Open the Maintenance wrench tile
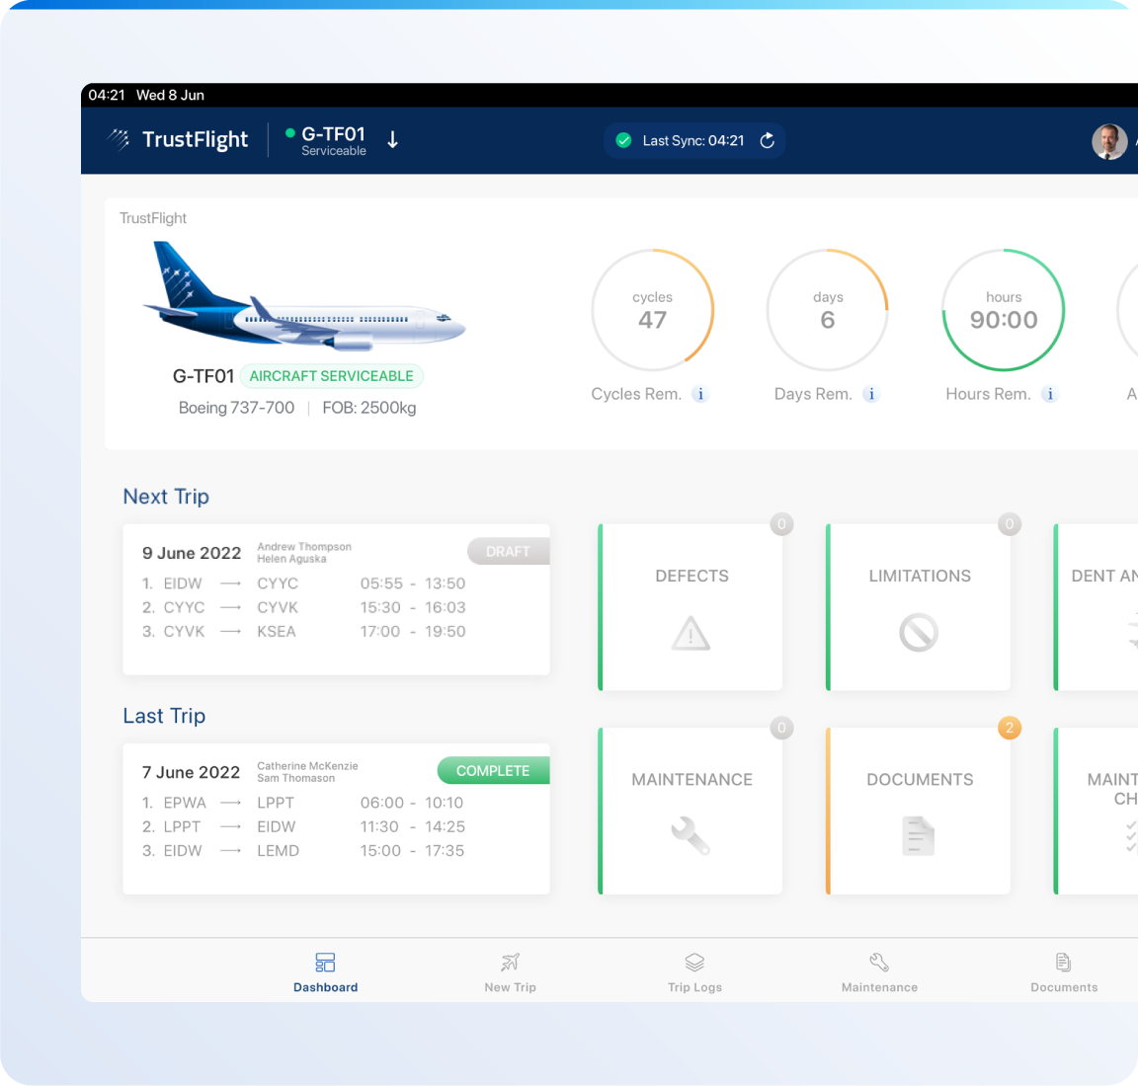Viewport: 1138px width, 1086px height. pos(691,811)
